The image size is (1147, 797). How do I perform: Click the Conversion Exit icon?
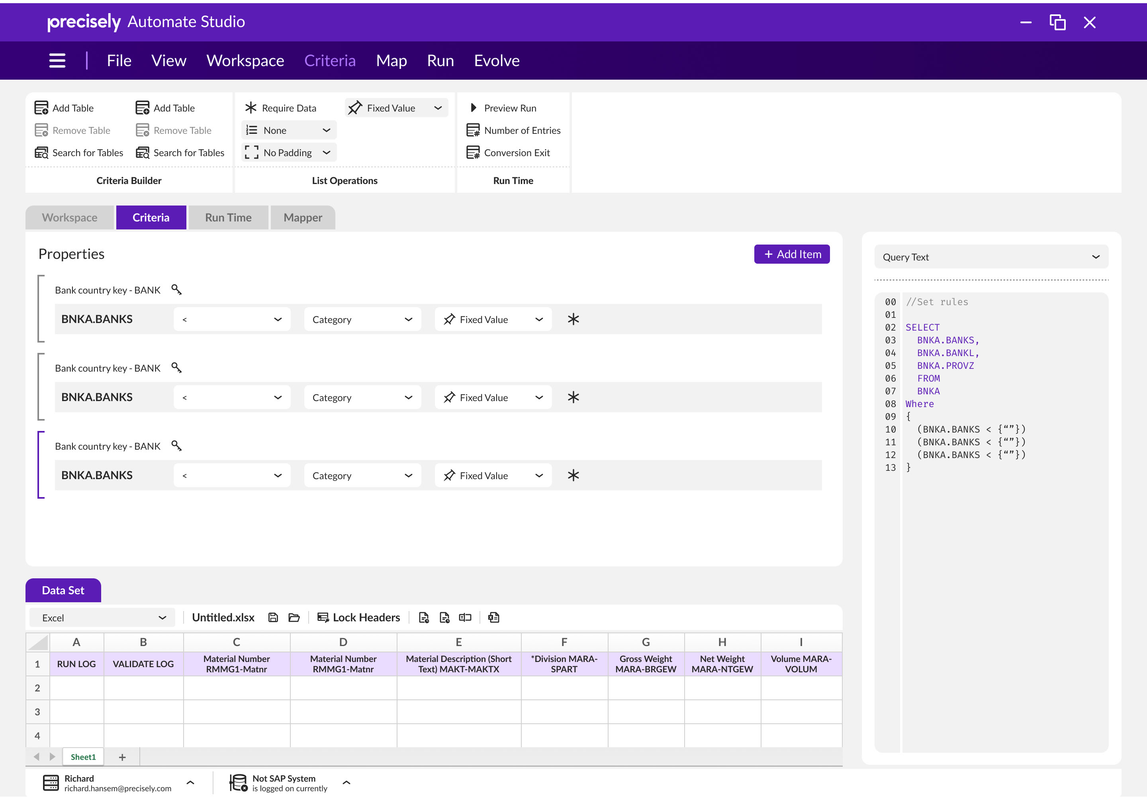[473, 152]
